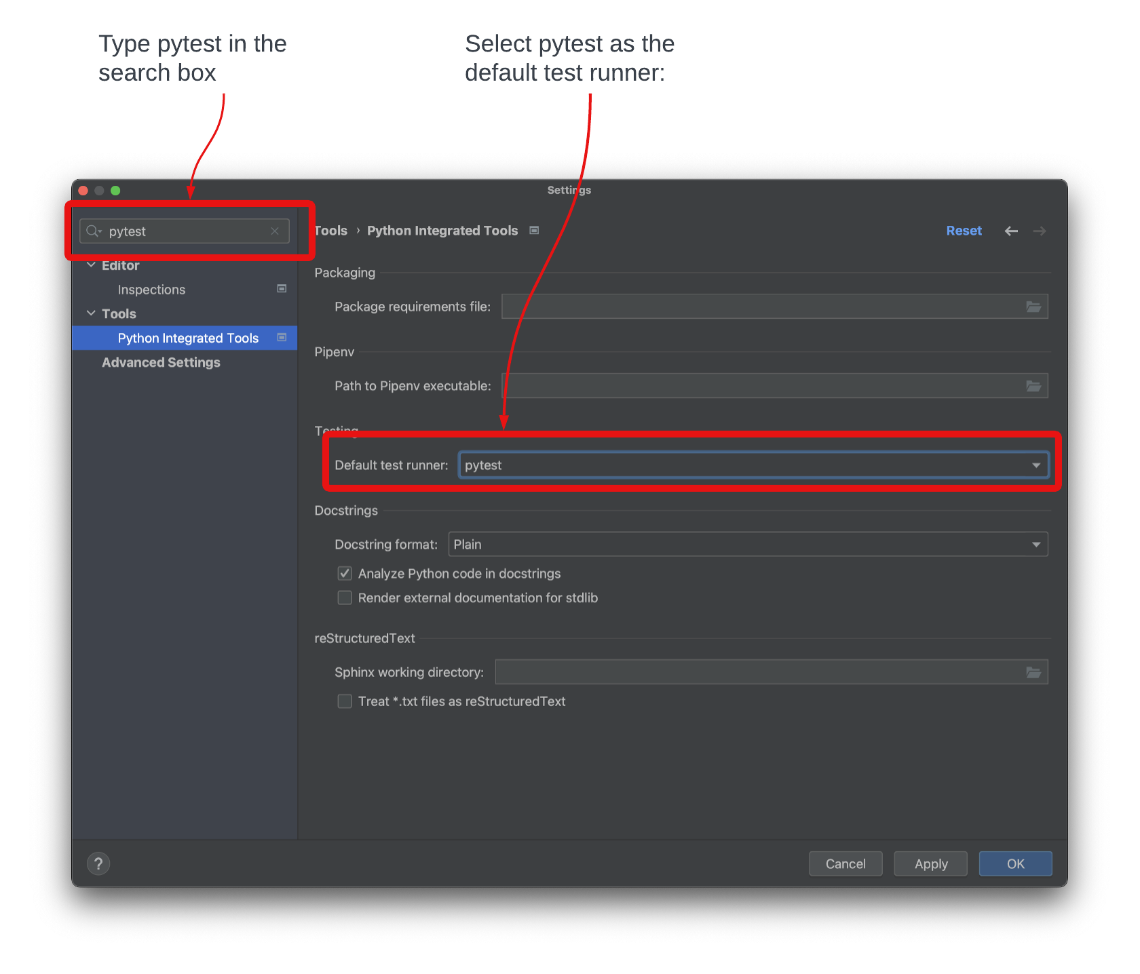Select Inspections in the settings tree

tap(151, 289)
